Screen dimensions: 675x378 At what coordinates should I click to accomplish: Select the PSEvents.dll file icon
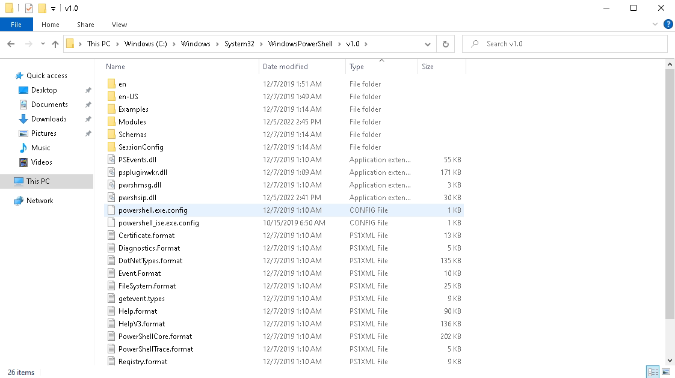click(x=111, y=160)
